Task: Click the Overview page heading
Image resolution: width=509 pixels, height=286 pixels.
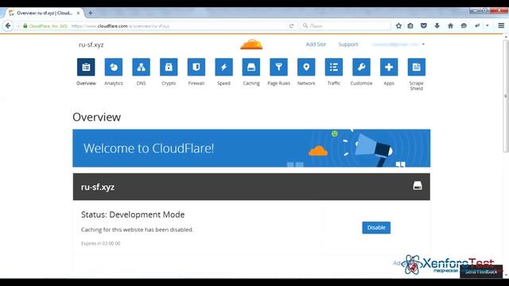Action: (97, 117)
